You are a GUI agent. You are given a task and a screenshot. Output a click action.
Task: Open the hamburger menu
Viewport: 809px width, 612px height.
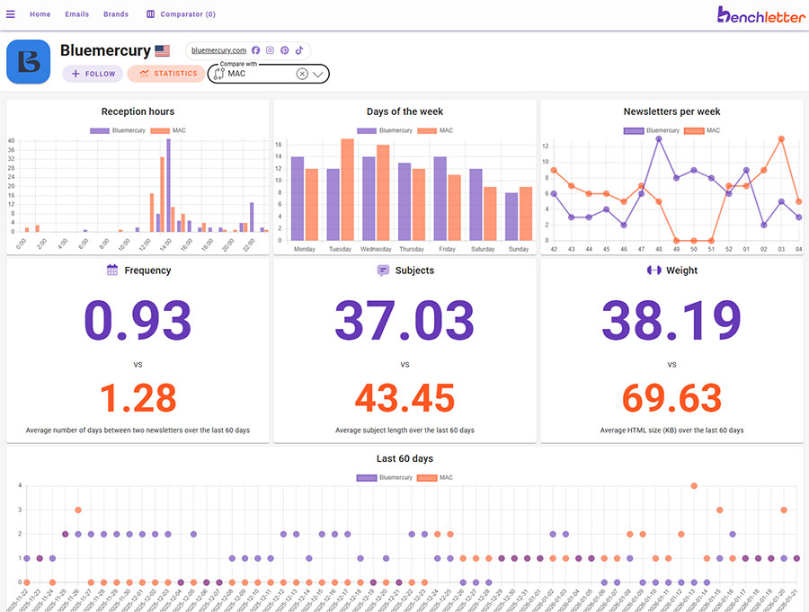pyautogui.click(x=11, y=14)
